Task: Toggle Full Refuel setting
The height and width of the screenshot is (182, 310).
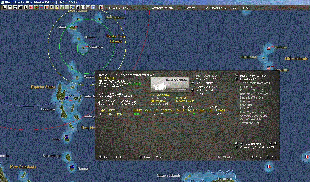Action: coord(181,98)
